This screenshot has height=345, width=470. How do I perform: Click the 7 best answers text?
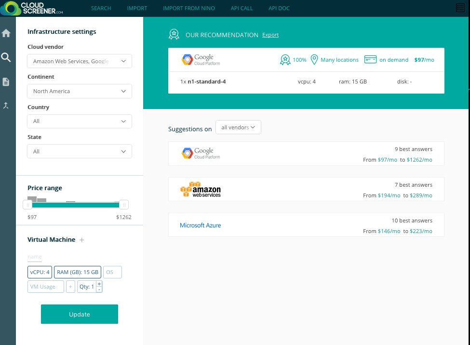tap(413, 185)
